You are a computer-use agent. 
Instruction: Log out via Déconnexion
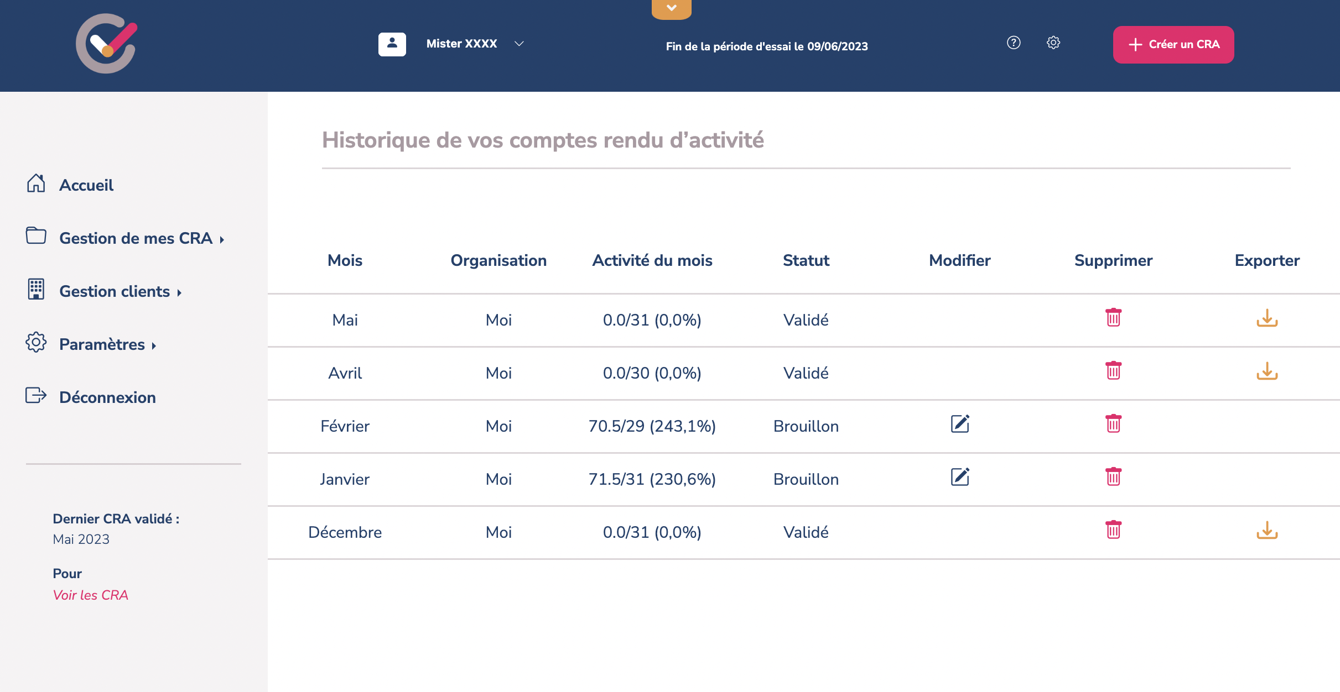(107, 397)
